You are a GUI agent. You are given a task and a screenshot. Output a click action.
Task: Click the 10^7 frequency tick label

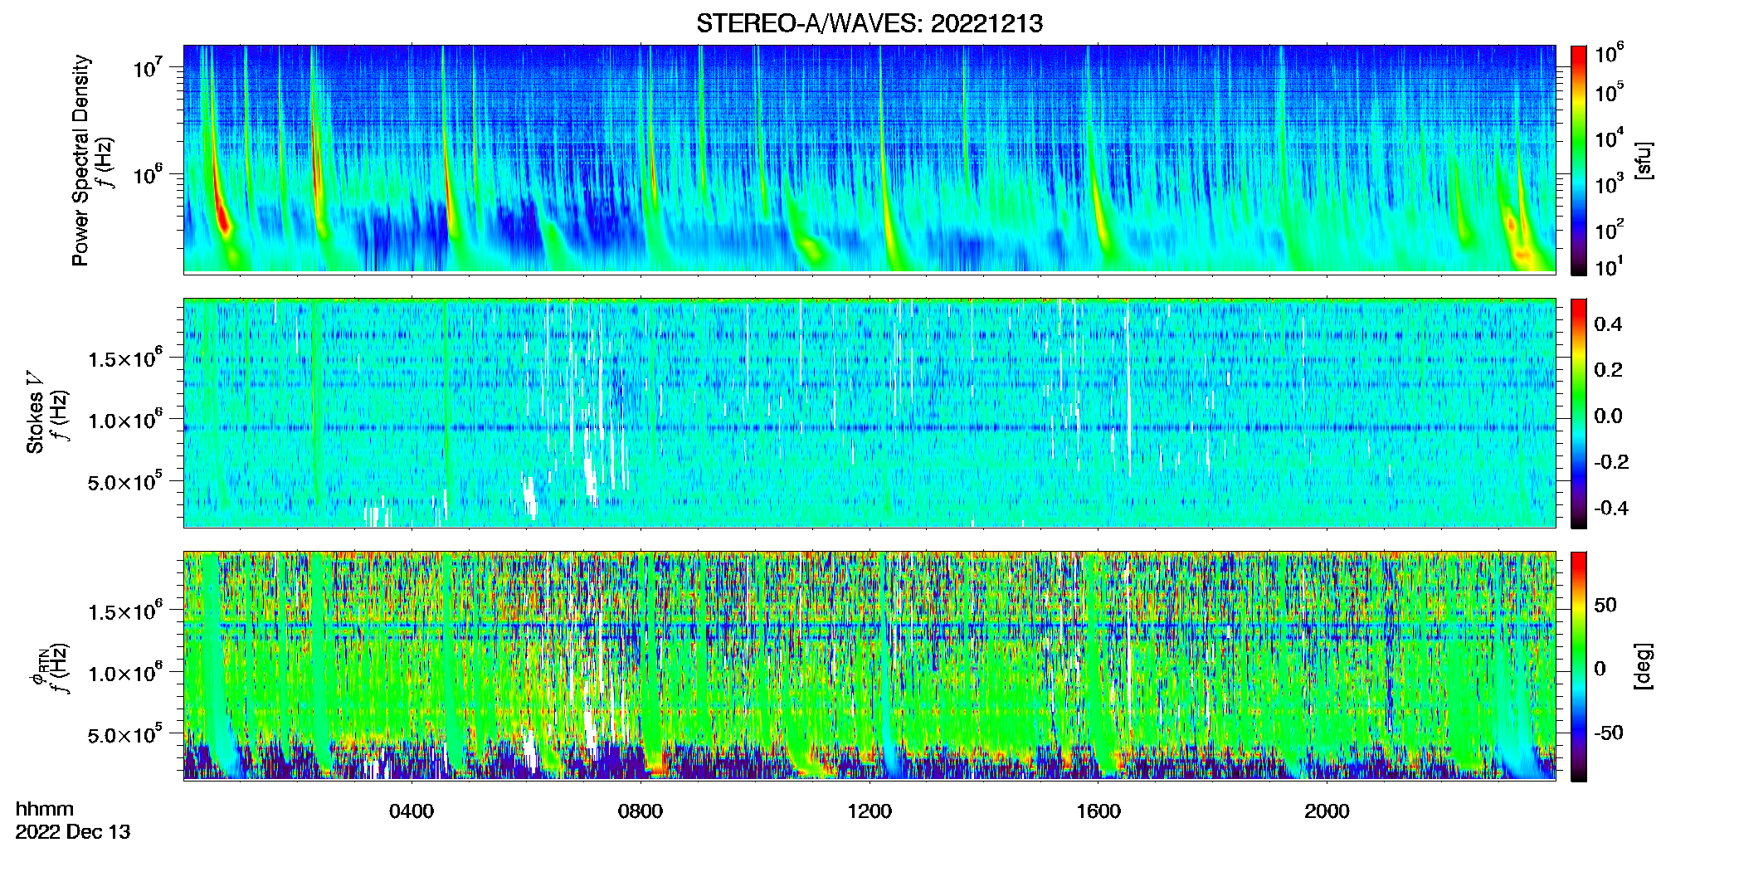(147, 68)
